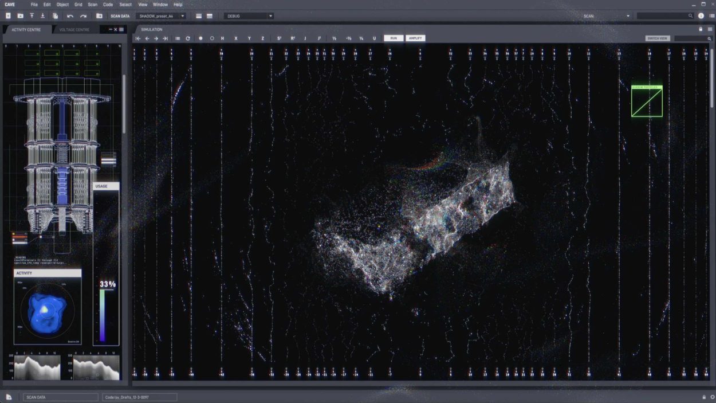Click the new file icon in toolbar
The width and height of the screenshot is (716, 403).
pos(8,16)
